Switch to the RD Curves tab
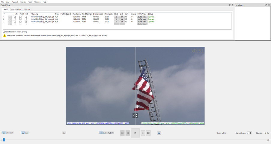 (x=16, y=10)
